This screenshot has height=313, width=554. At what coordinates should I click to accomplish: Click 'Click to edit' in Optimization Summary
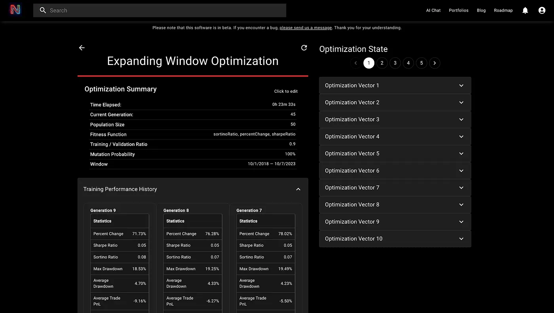[286, 91]
